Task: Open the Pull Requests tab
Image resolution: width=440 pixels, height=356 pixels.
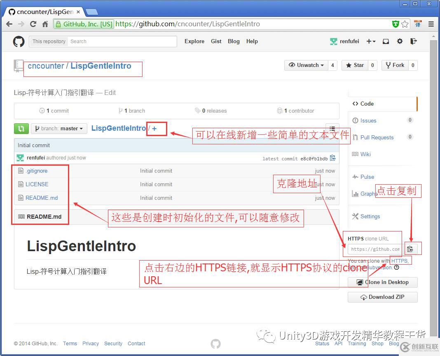Action: coord(377,138)
